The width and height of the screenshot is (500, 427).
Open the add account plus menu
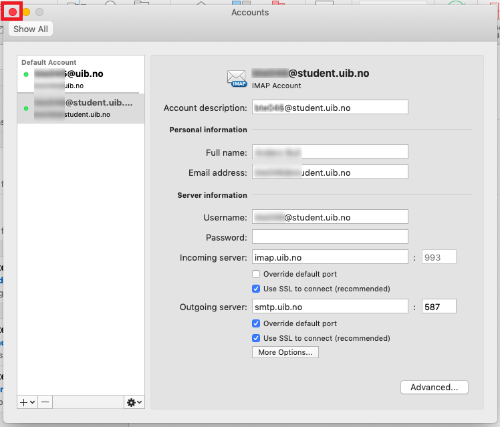tap(27, 402)
